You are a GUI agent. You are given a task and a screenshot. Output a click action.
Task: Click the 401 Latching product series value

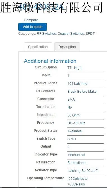[x=77, y=84]
